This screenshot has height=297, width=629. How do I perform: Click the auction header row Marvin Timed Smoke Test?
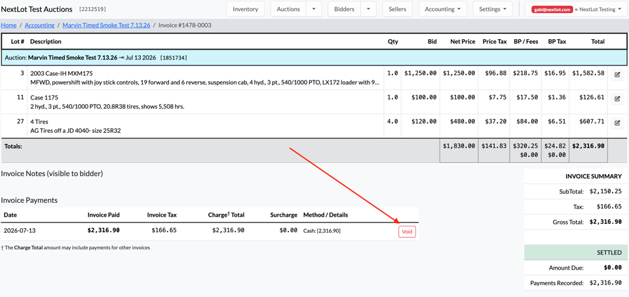(x=314, y=58)
